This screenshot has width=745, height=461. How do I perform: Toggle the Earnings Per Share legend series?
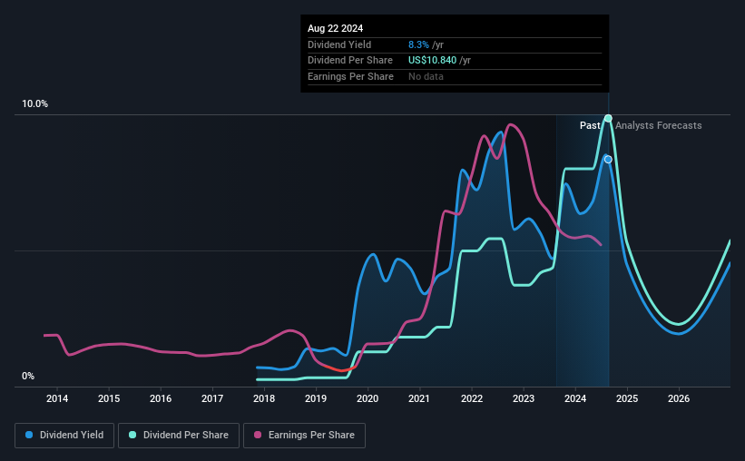[x=304, y=435]
